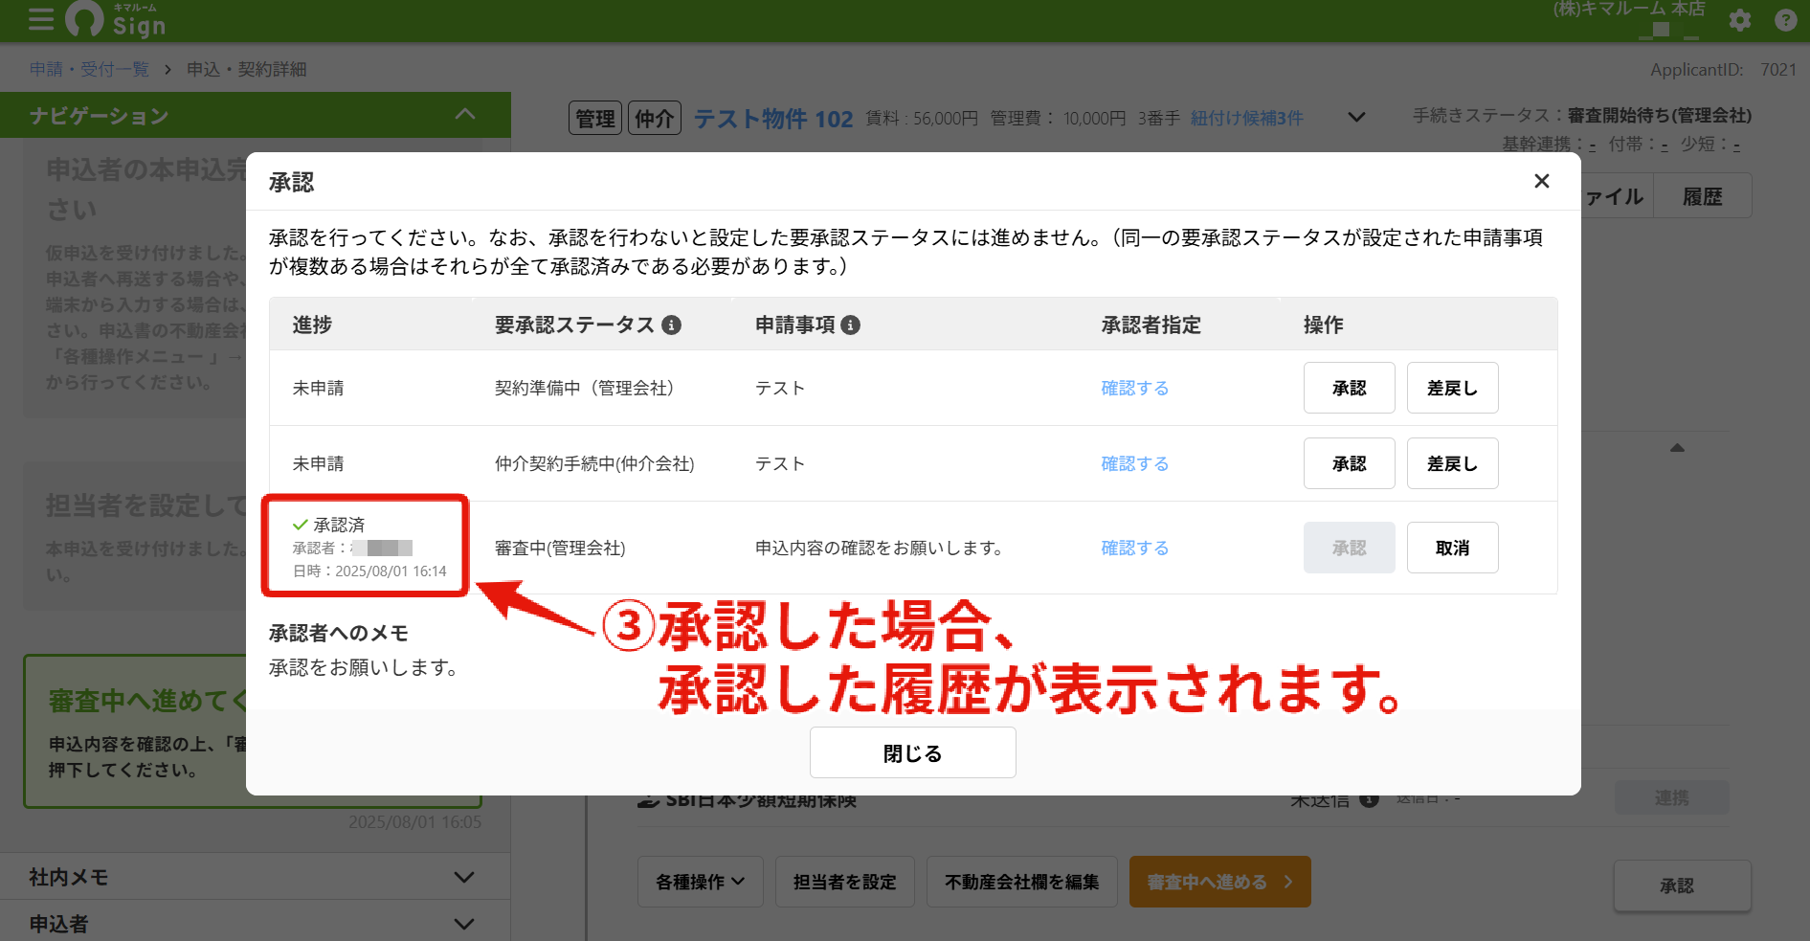Close the 承認 dialog with X
The width and height of the screenshot is (1810, 941).
(x=1541, y=181)
